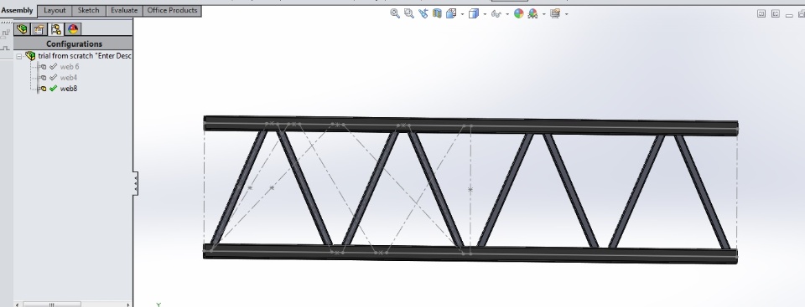
Task: Select the Zoom to Fit magnifier icon
Action: (x=395, y=14)
